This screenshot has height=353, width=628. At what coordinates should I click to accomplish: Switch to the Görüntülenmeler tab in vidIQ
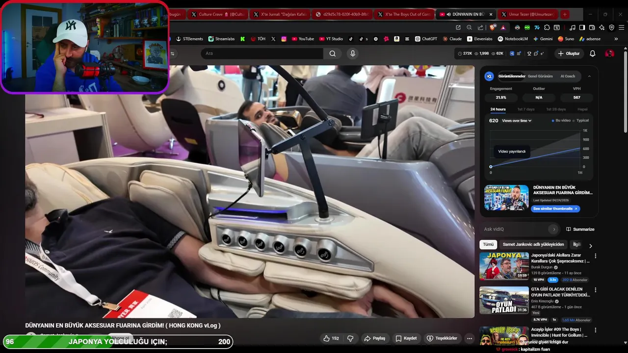(x=511, y=76)
